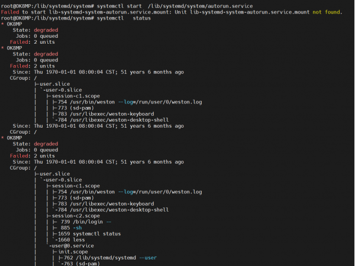Select the init.scope tree entry
Image resolution: width=355 pixels, height=266 pixels.
(72, 251)
